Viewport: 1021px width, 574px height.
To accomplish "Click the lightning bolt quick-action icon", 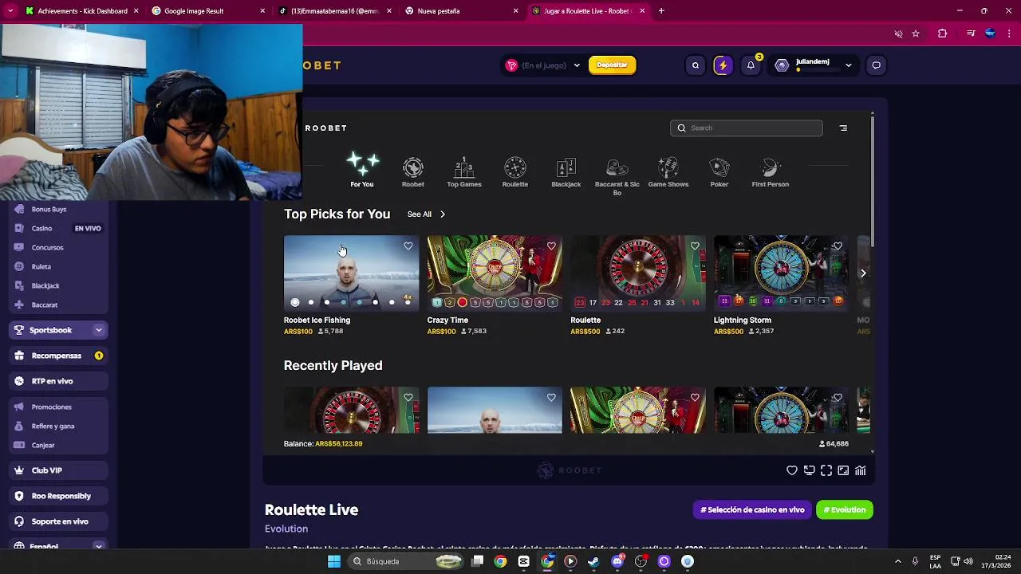I will coord(723,65).
